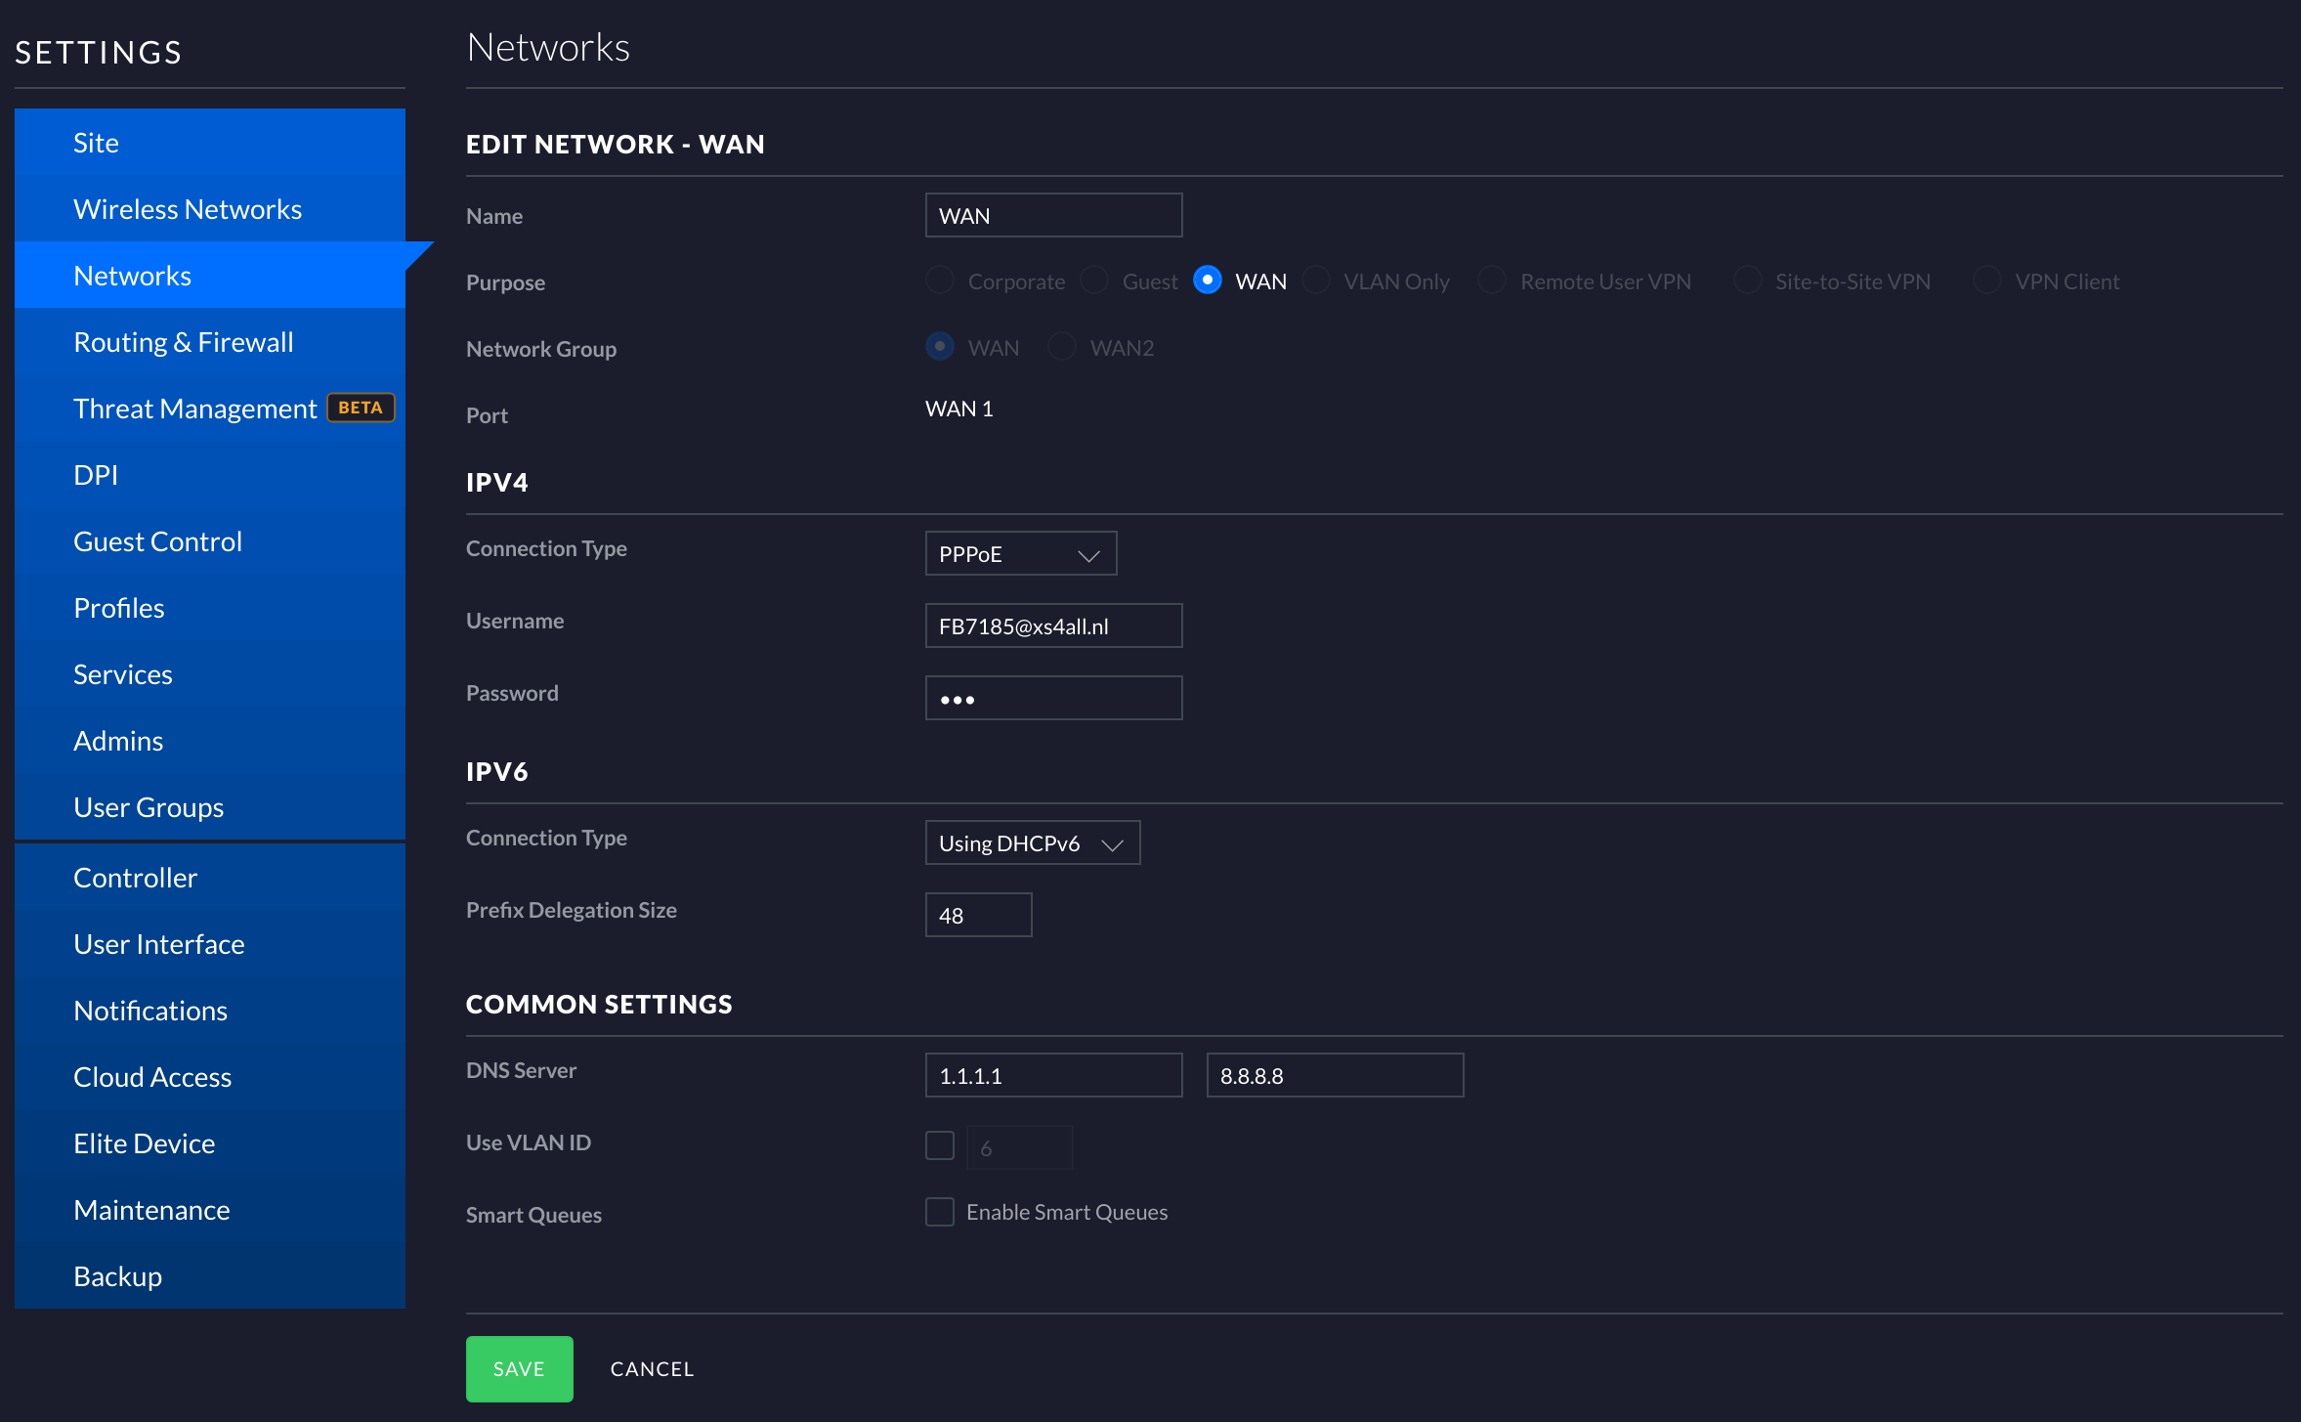The image size is (2301, 1422).
Task: Select the Profiles settings section
Action: click(x=118, y=607)
